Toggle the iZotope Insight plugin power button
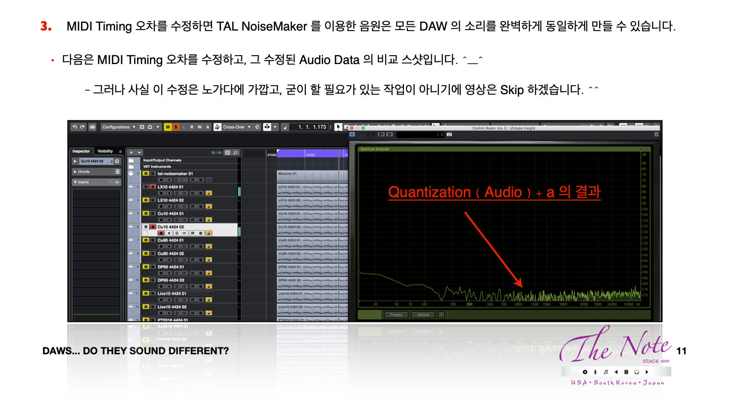Screen dimensions: 730x408 (x=352, y=134)
